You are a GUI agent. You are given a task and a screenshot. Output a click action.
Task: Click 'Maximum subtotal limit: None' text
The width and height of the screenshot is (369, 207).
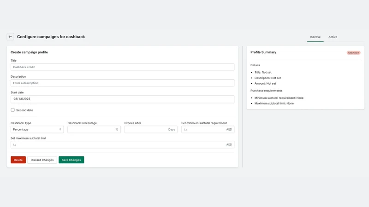[274, 103]
